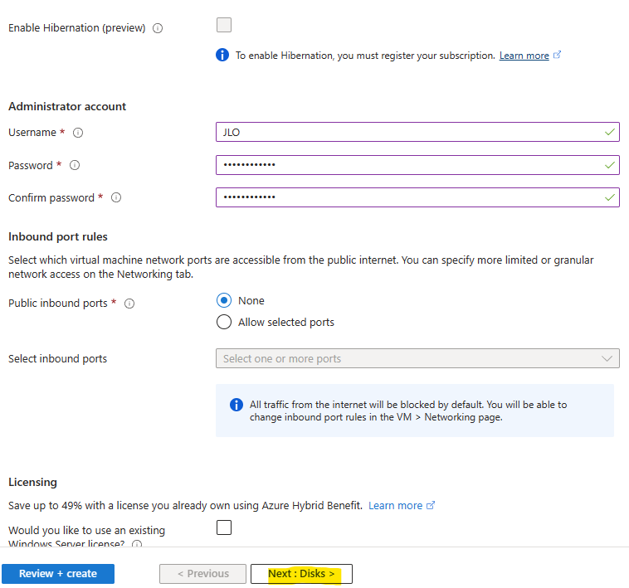Check the existing Windows Server license box

coord(224,527)
